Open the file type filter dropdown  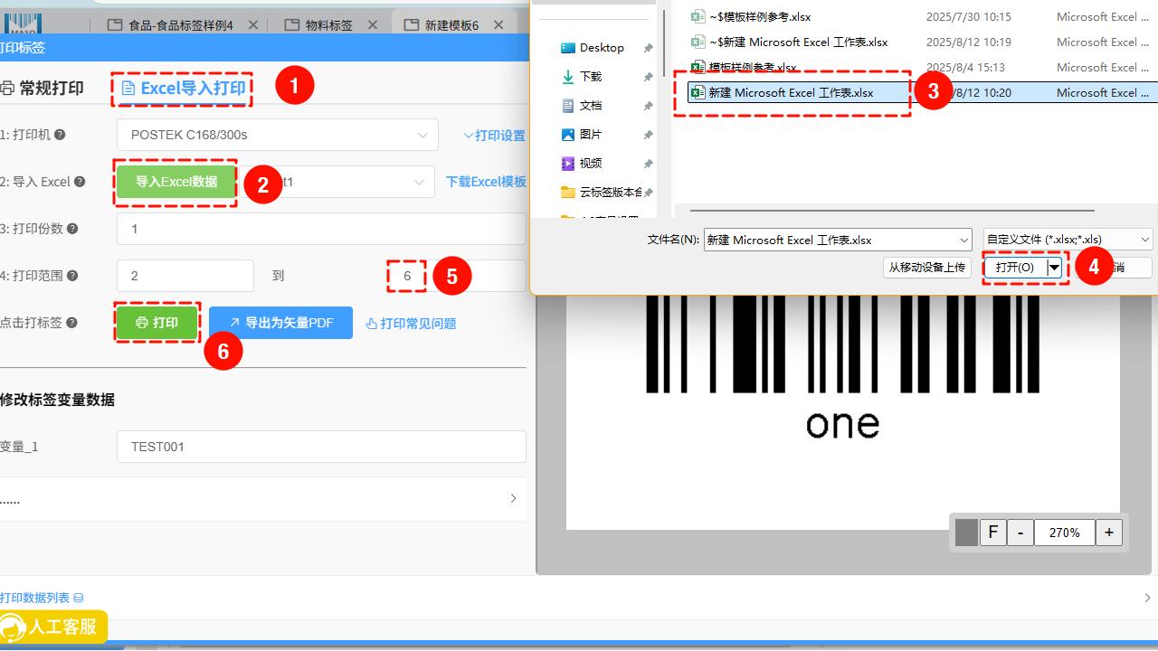click(x=1144, y=240)
